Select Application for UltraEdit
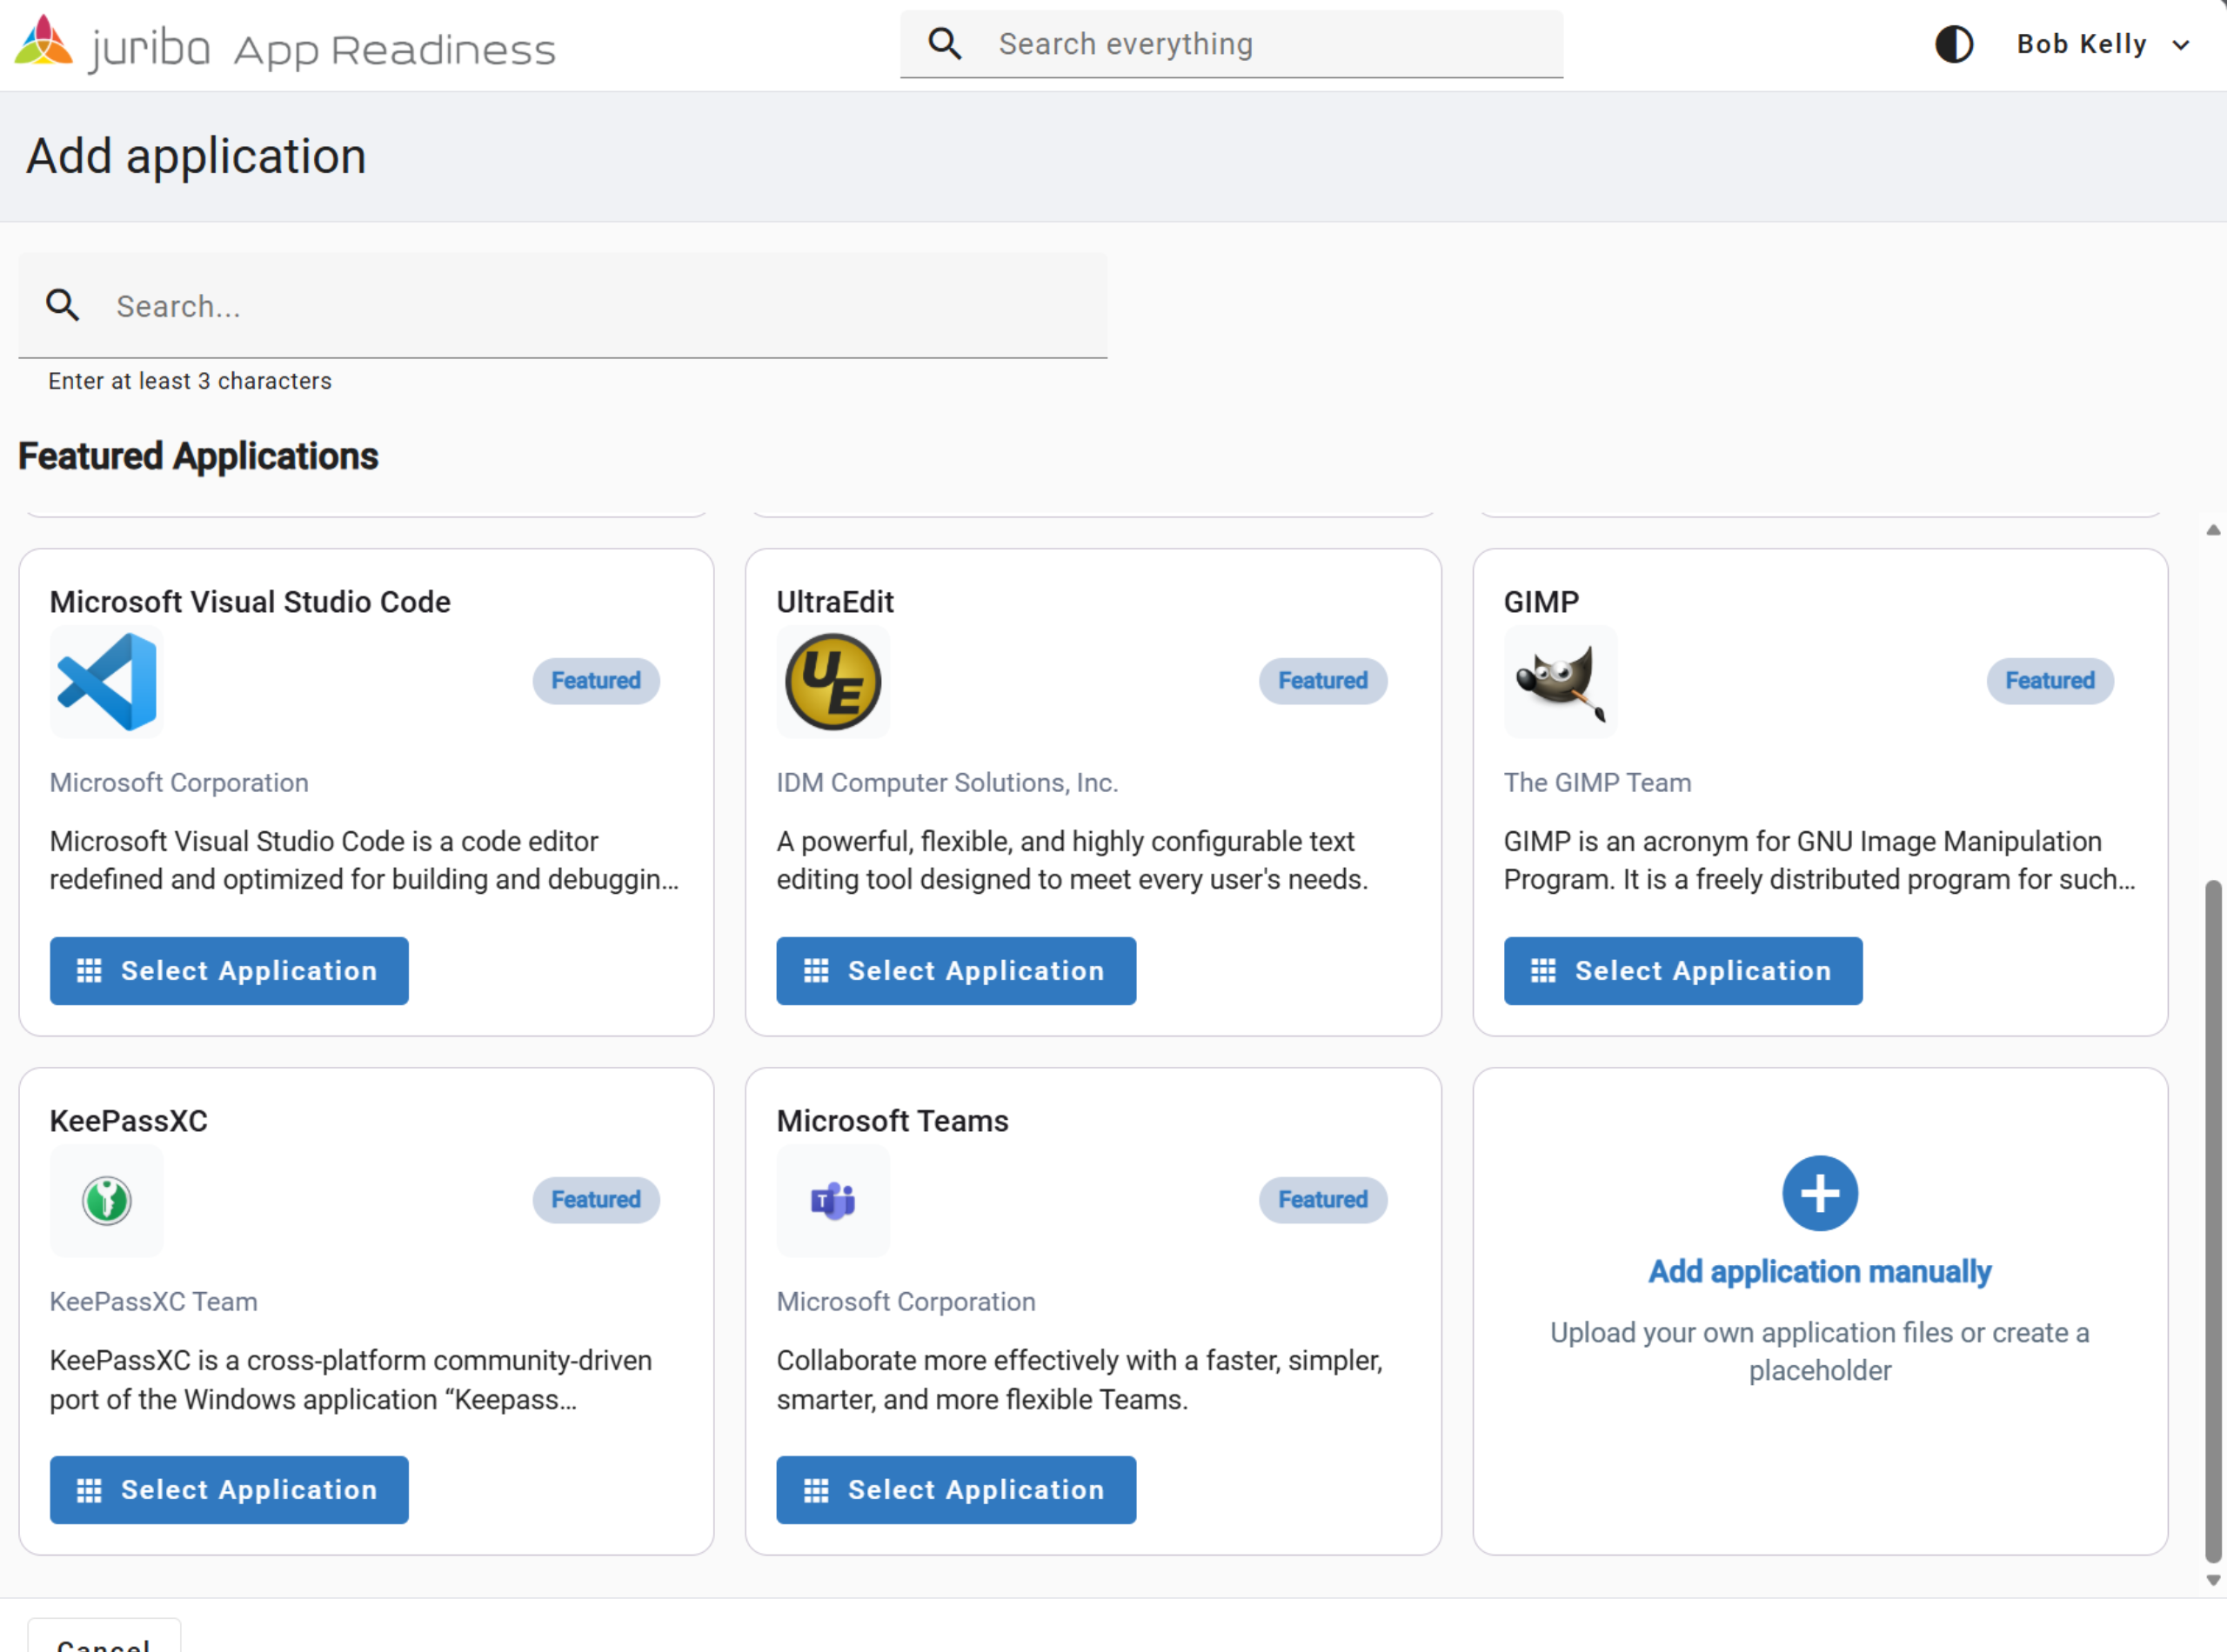The height and width of the screenshot is (1652, 2227). coord(955,970)
